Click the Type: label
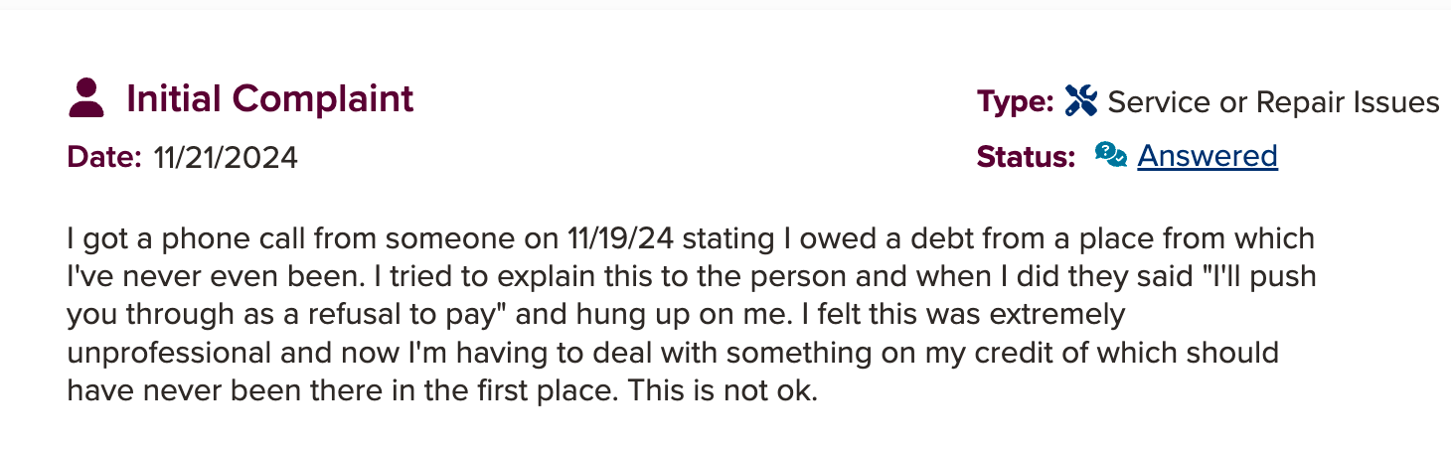Image resolution: width=1451 pixels, height=455 pixels. 1016,101
